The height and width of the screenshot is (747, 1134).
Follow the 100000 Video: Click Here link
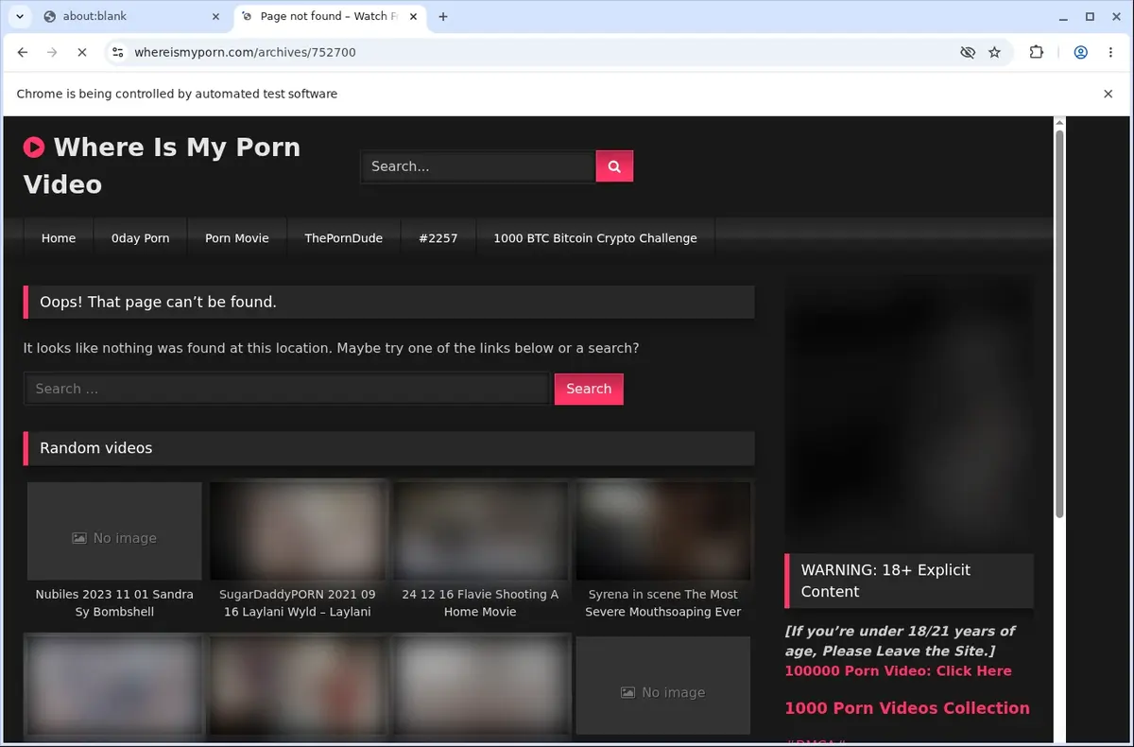pos(898,671)
